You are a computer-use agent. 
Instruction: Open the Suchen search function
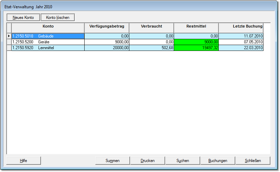(x=183, y=160)
